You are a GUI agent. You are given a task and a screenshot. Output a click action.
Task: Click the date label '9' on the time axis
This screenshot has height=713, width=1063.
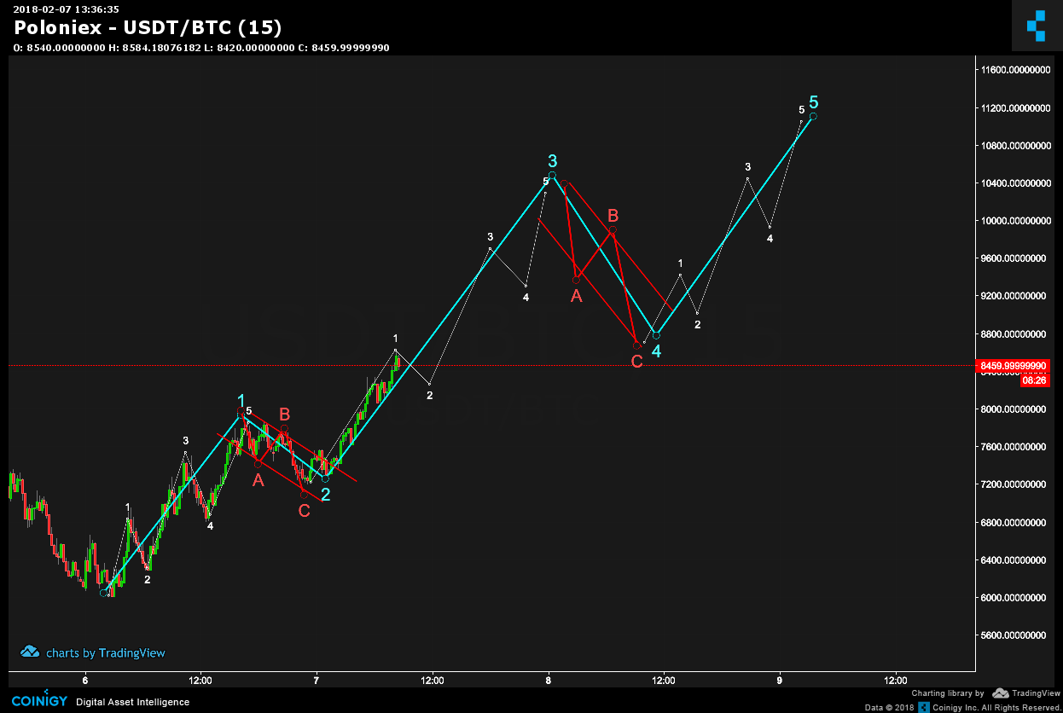click(780, 680)
